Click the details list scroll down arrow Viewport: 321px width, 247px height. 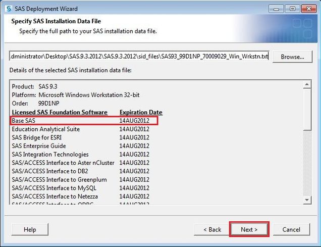coord(307,200)
